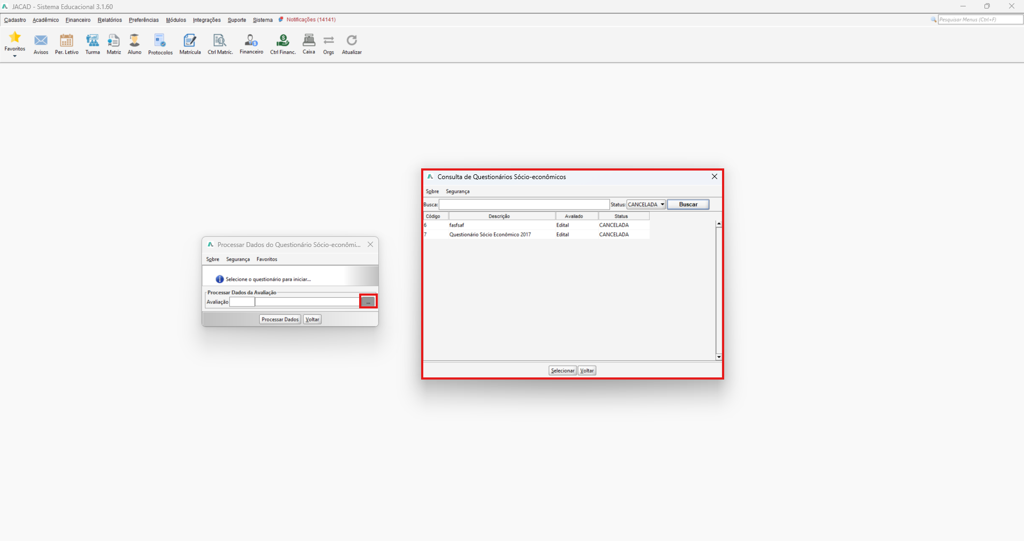This screenshot has width=1024, height=541.
Task: Open Segurança menu in Processar Dados window
Action: coord(238,259)
